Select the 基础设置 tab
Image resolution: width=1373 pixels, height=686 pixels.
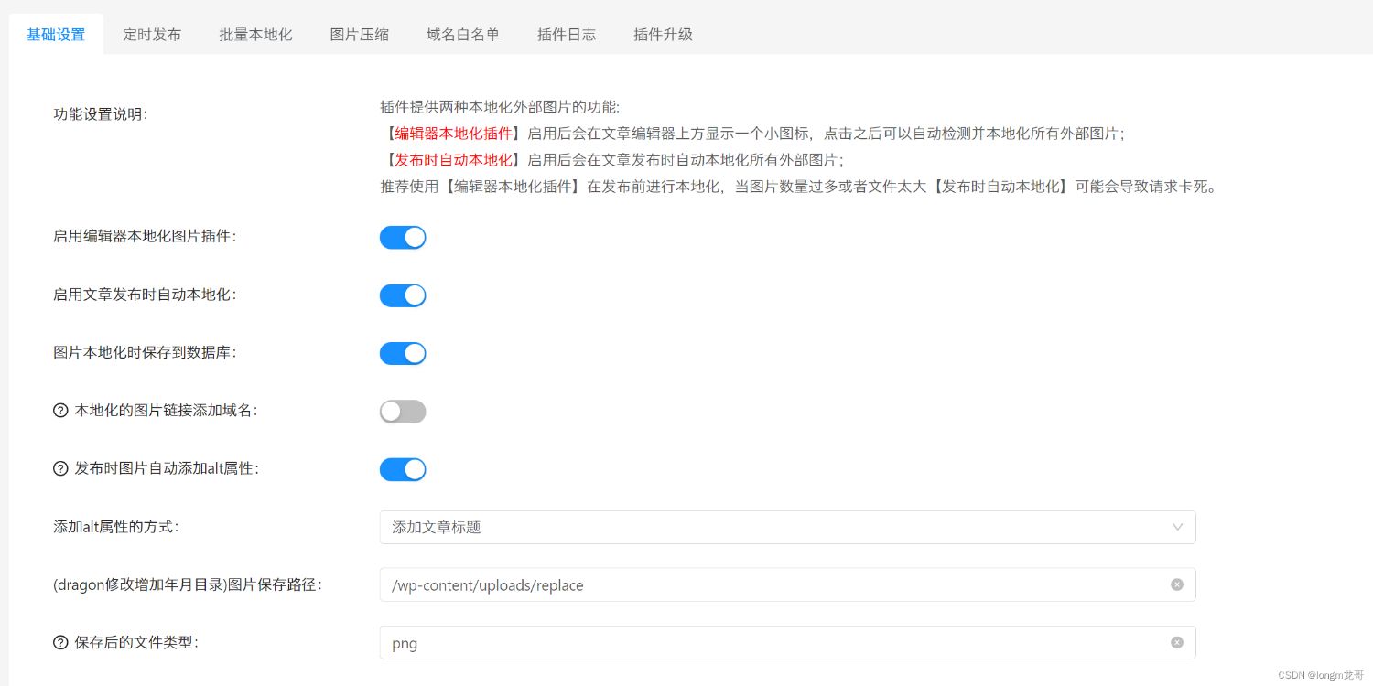(56, 32)
